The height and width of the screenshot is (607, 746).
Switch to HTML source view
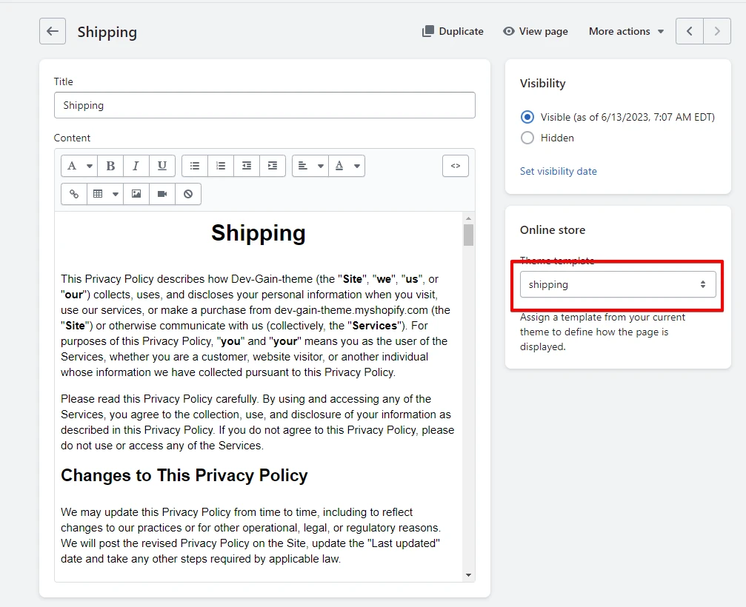[456, 166]
